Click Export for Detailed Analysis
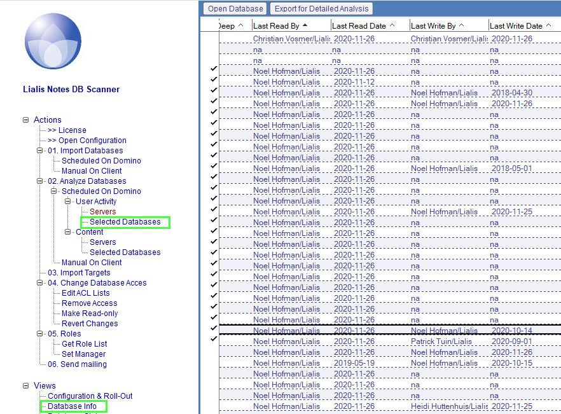561x414 pixels. pyautogui.click(x=321, y=8)
